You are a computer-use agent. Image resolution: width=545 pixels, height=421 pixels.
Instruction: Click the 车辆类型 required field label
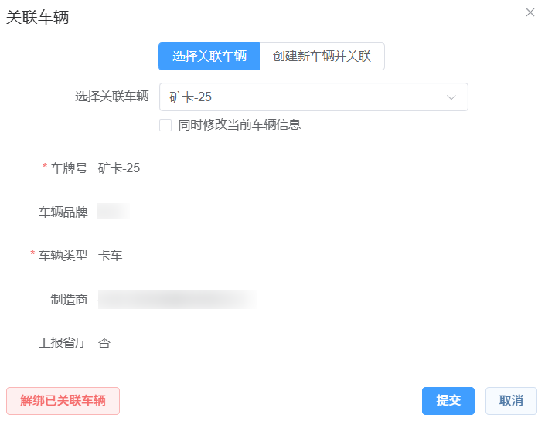(x=63, y=256)
